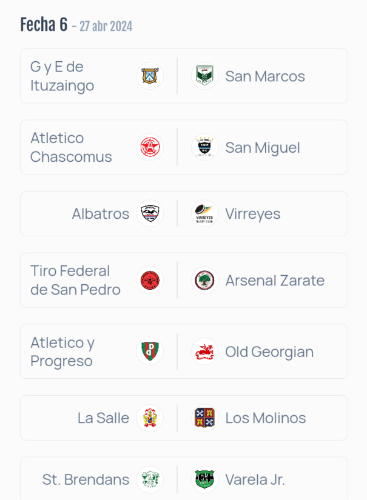Select the Los Molinos quartered crest
This screenshot has height=500, width=367.
coord(204,418)
